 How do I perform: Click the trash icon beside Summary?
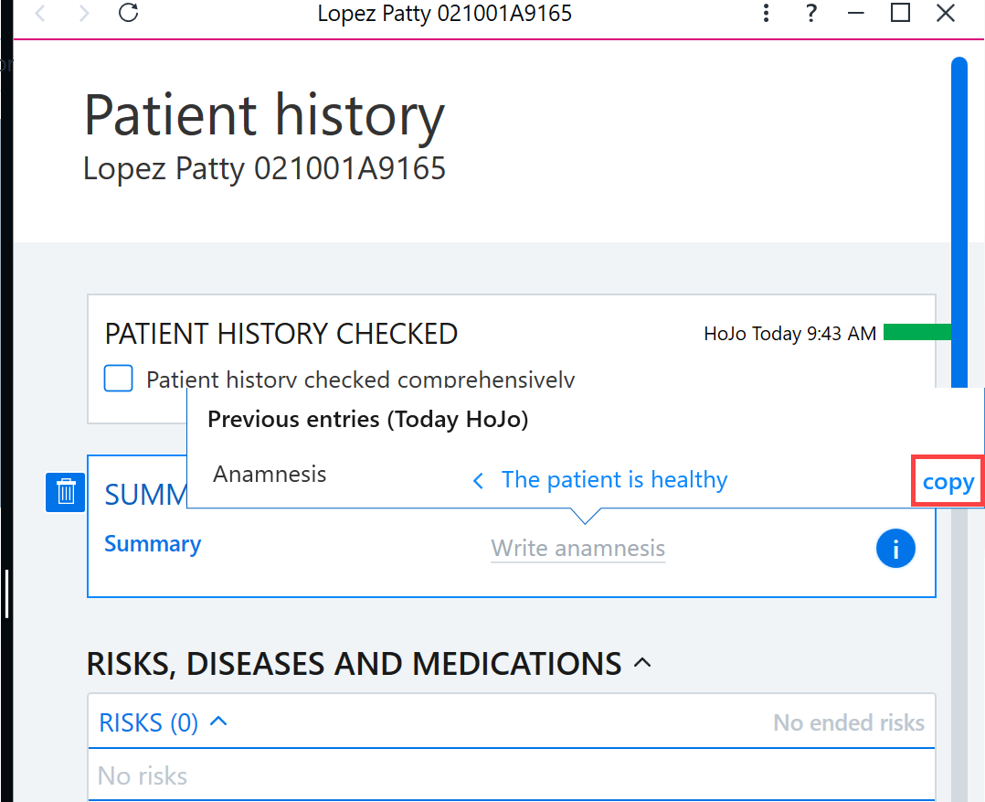coord(66,491)
